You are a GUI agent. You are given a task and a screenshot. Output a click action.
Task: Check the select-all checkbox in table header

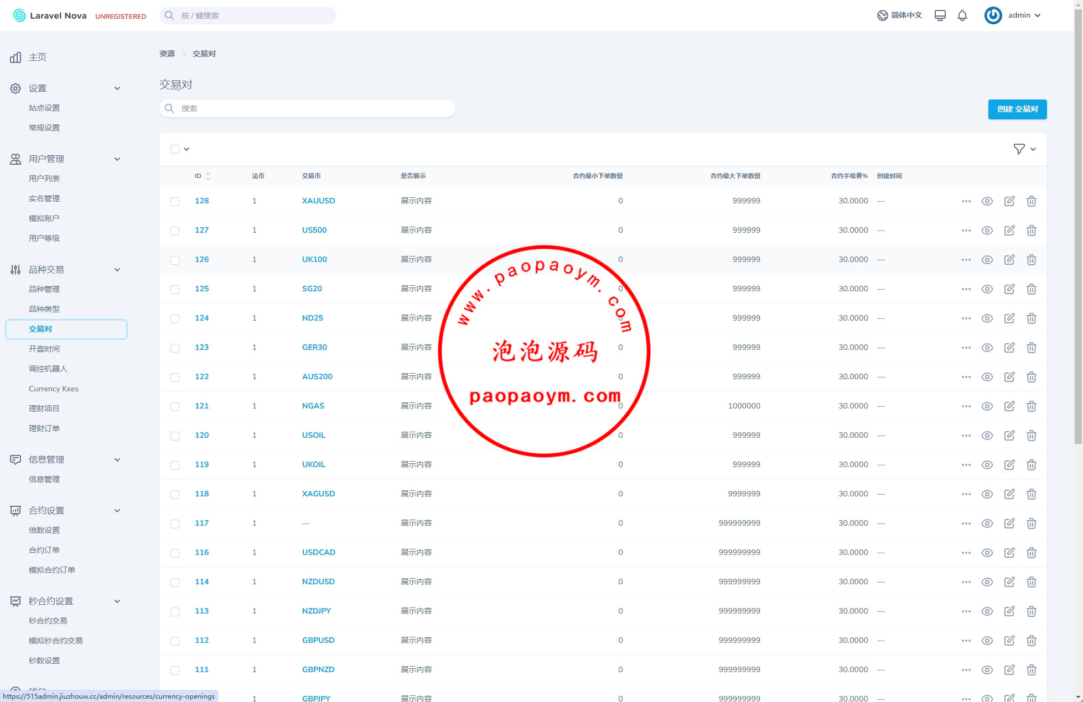click(175, 149)
